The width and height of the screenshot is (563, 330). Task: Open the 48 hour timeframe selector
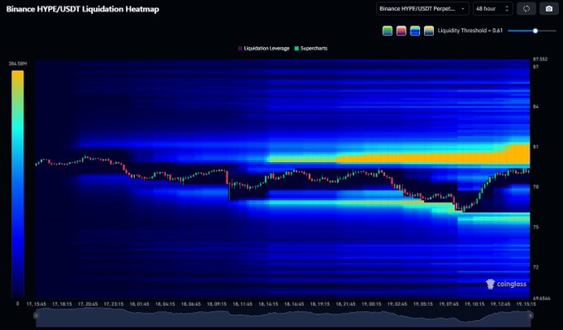(x=493, y=8)
